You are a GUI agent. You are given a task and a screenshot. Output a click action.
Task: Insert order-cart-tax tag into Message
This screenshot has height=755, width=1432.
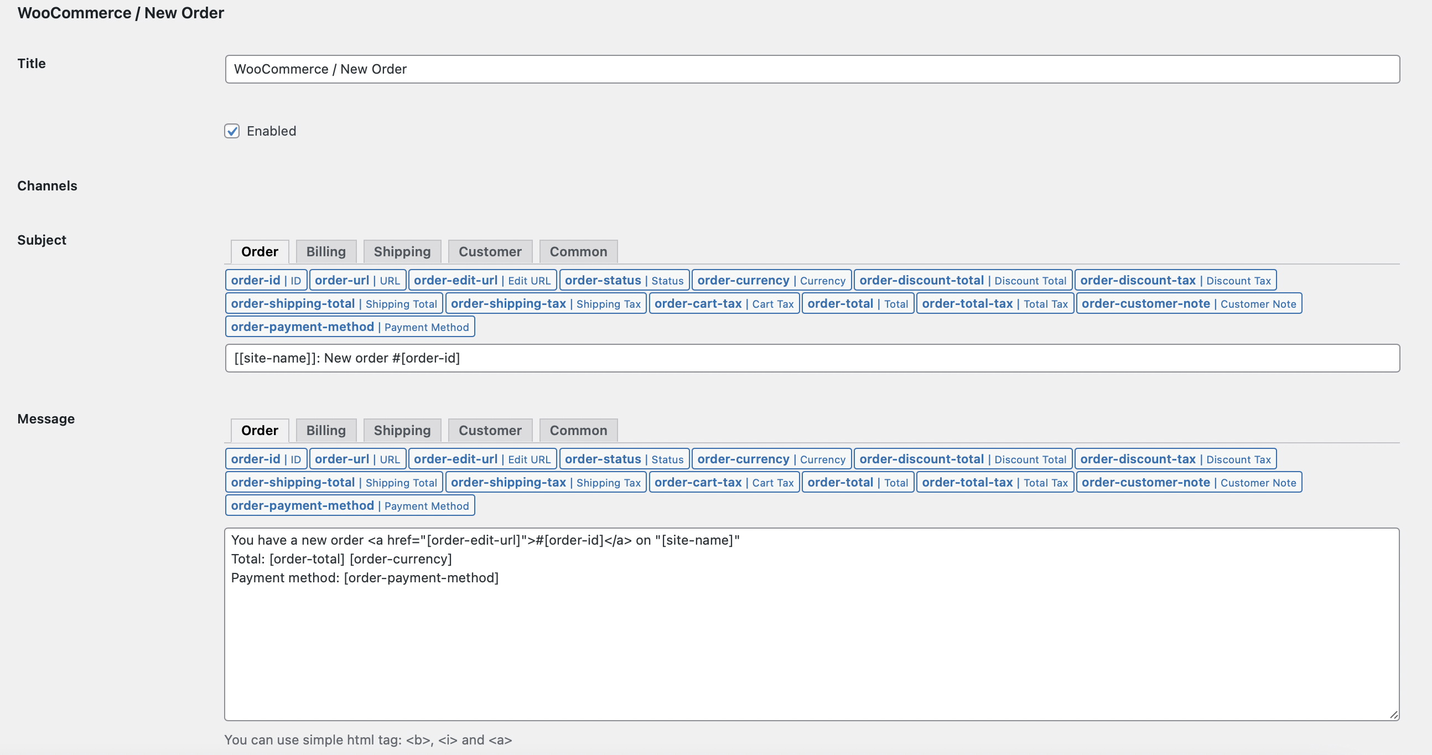[724, 483]
